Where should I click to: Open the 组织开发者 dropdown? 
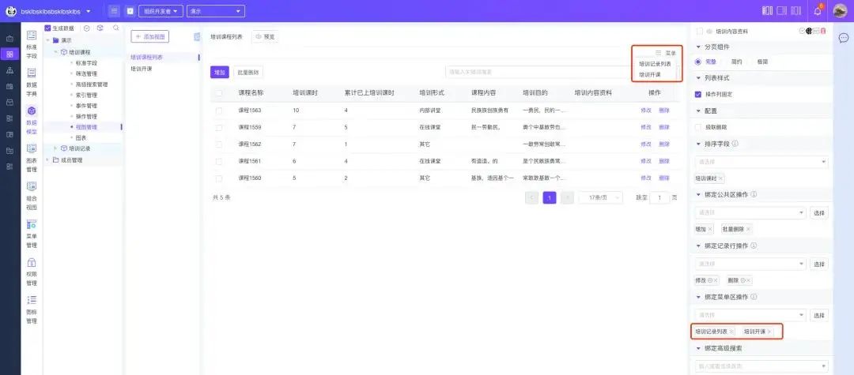[160, 11]
